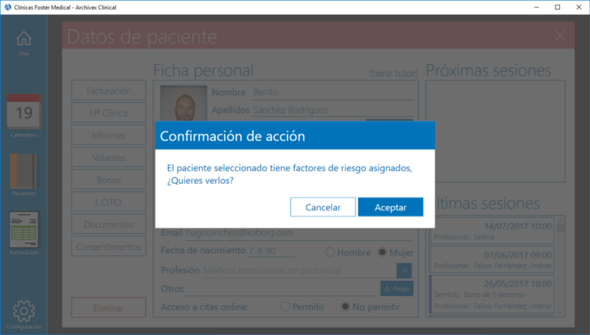Screen dimensions: 590x335
Task: Open the Configuración gear icon
Action: coord(24,310)
